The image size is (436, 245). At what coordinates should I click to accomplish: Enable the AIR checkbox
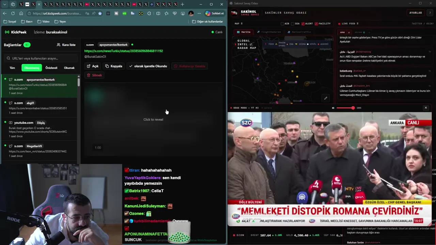coord(282,23)
